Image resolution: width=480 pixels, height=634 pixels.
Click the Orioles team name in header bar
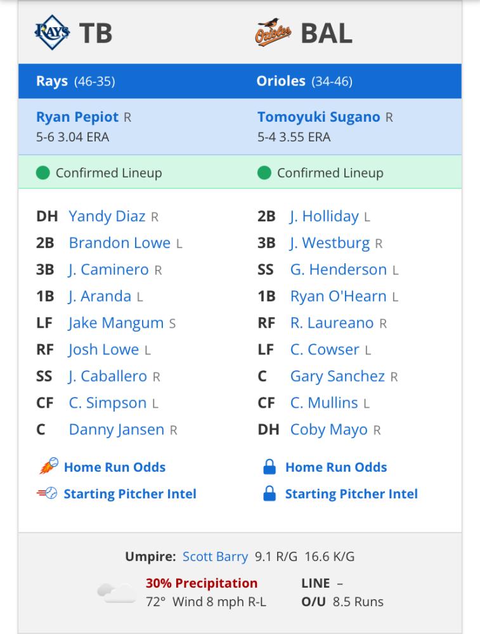click(281, 81)
